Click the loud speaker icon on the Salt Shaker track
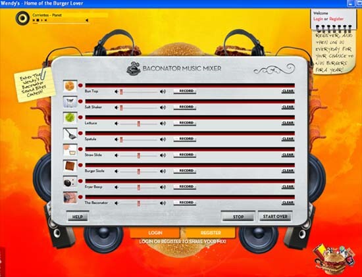The image size is (362, 277). coord(163,107)
